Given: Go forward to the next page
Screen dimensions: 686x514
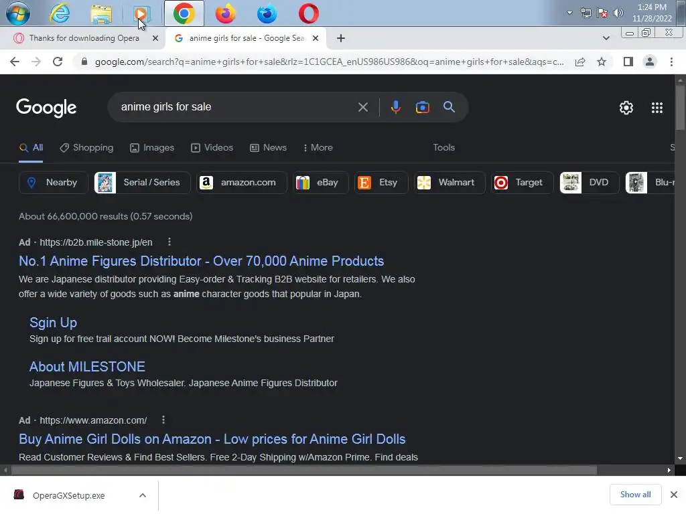Looking at the screenshot, I should tap(36, 62).
